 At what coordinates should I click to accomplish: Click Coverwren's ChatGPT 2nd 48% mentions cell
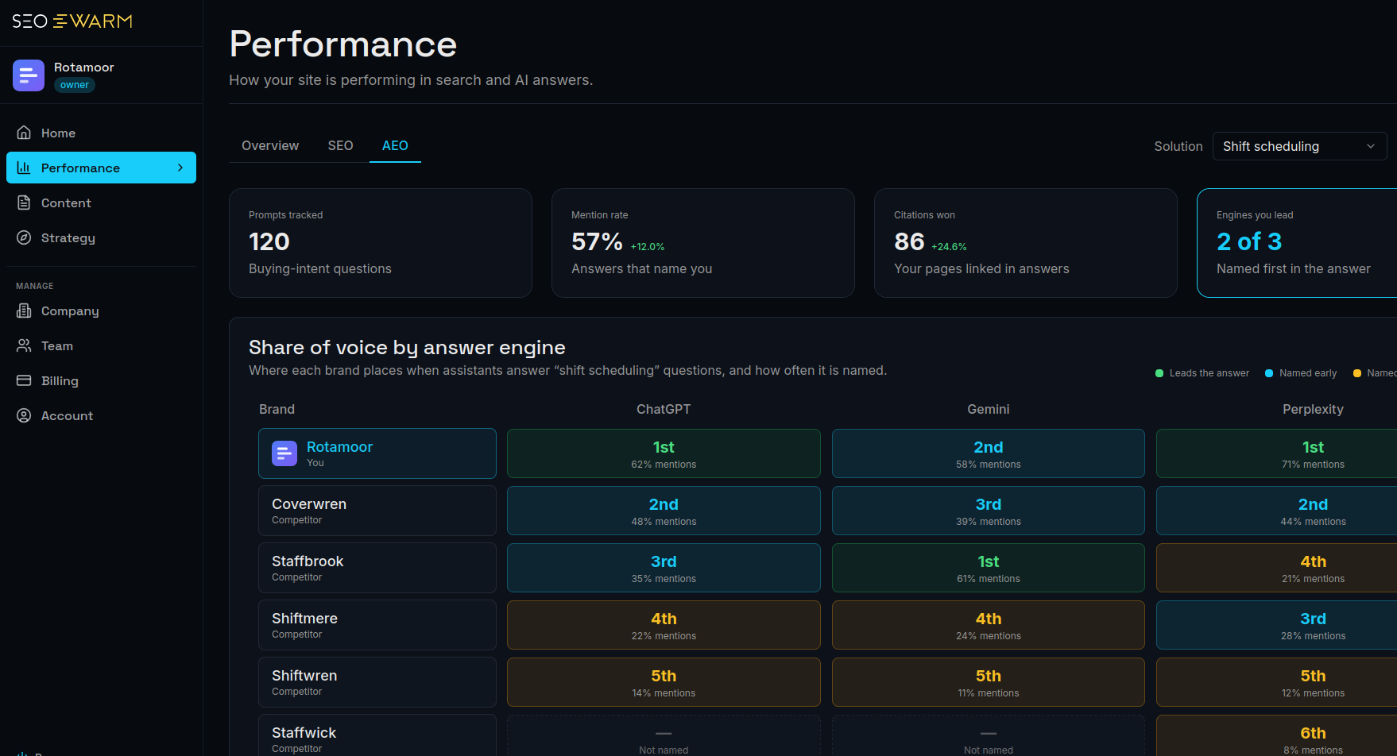tap(664, 511)
